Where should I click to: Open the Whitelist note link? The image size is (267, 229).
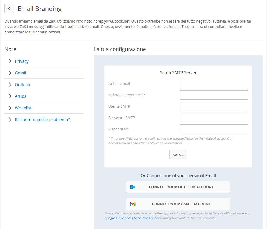pyautogui.click(x=23, y=108)
